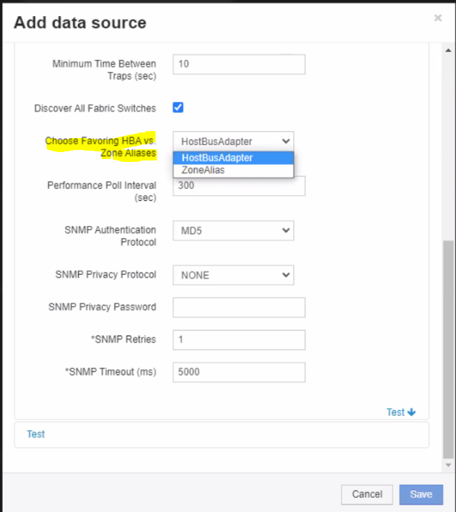The height and width of the screenshot is (512, 456).
Task: Click the scrollbar up arrow
Action: [x=448, y=51]
